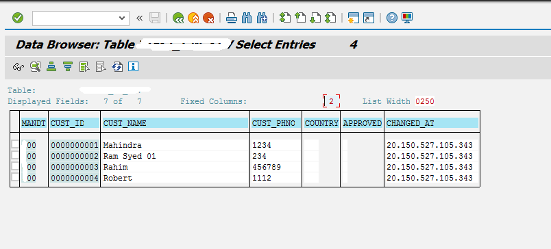Image resolution: width=551 pixels, height=249 pixels.
Task: Sort descending using the toolbar icon
Action: click(x=68, y=66)
